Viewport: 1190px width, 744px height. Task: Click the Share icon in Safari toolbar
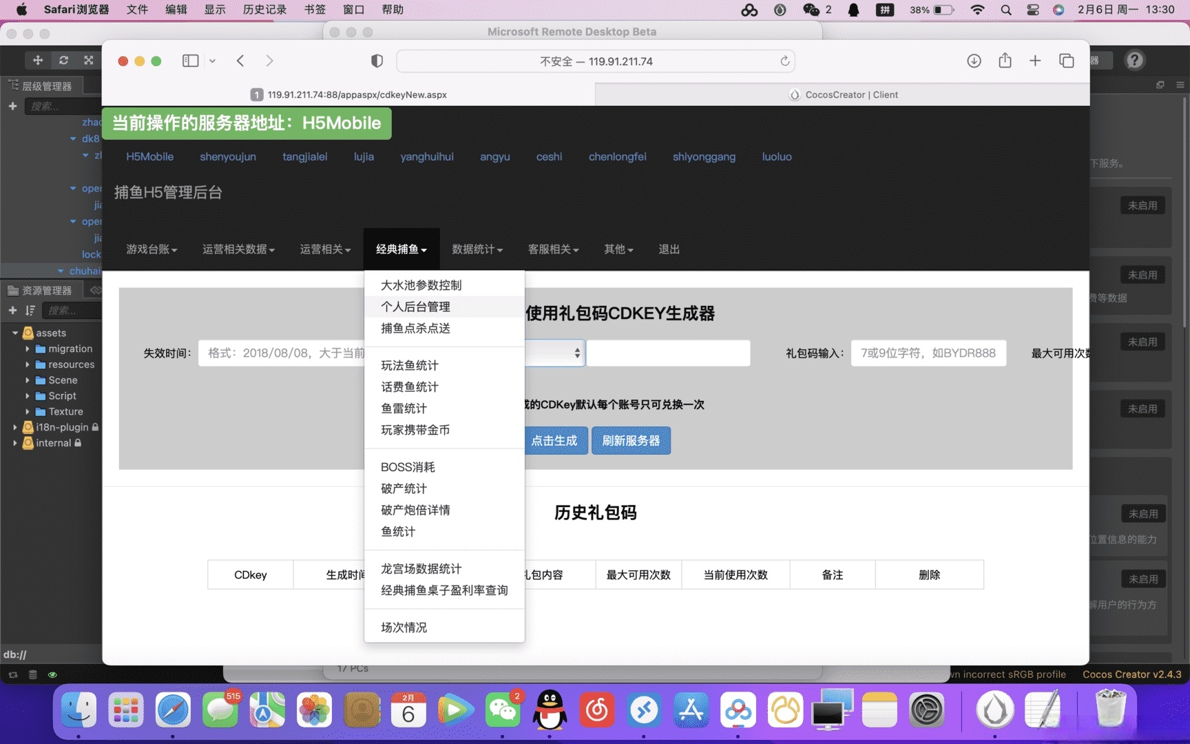1005,61
